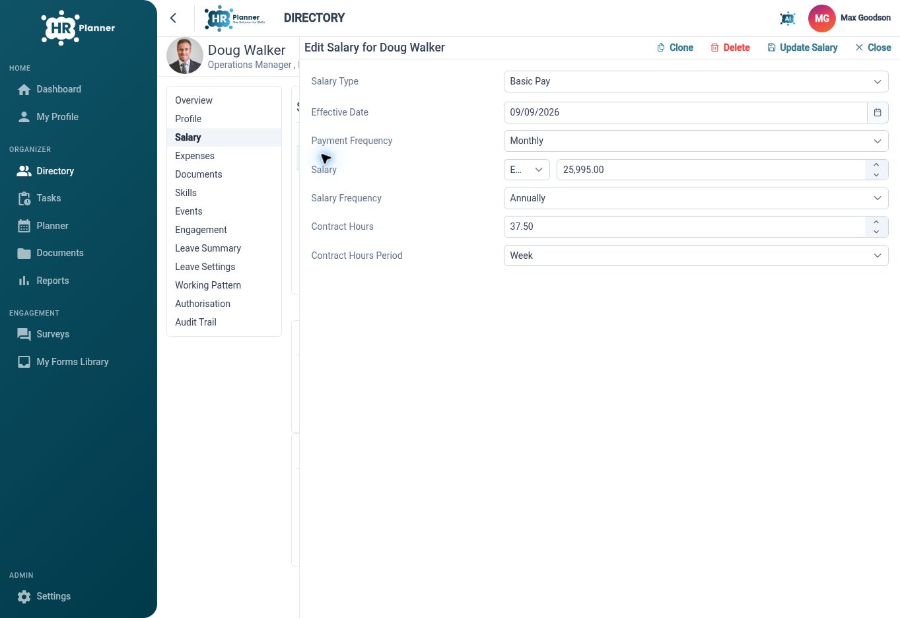This screenshot has width=900, height=618.
Task: Open the Skills section
Action: (x=224, y=193)
